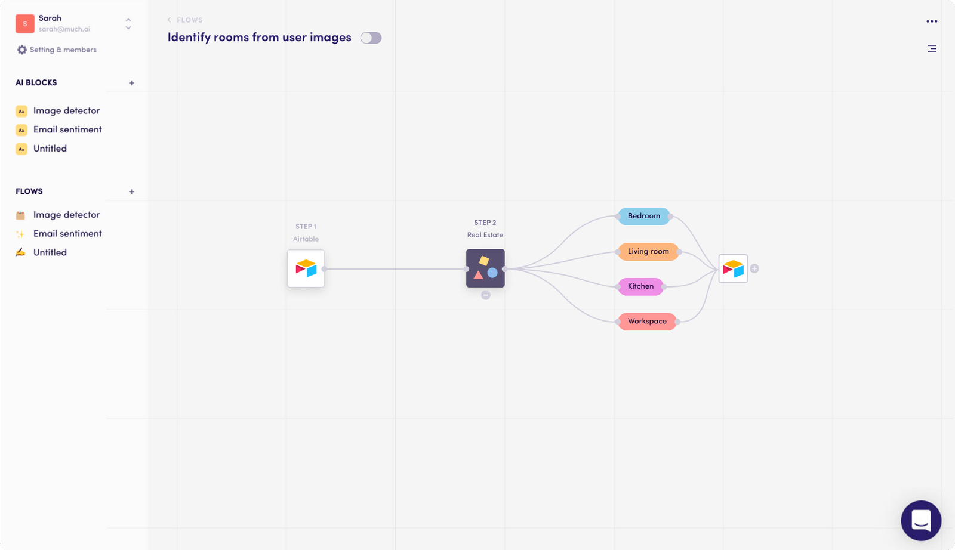Click the sparkle icon beside Email sentiment flow

(20, 233)
